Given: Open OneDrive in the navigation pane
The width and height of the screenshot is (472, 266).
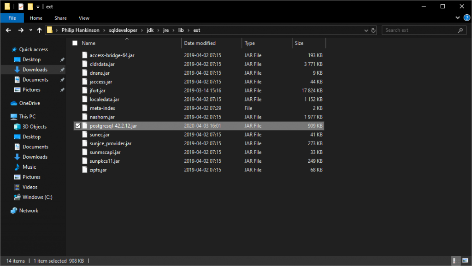Looking at the screenshot, I should pos(29,103).
